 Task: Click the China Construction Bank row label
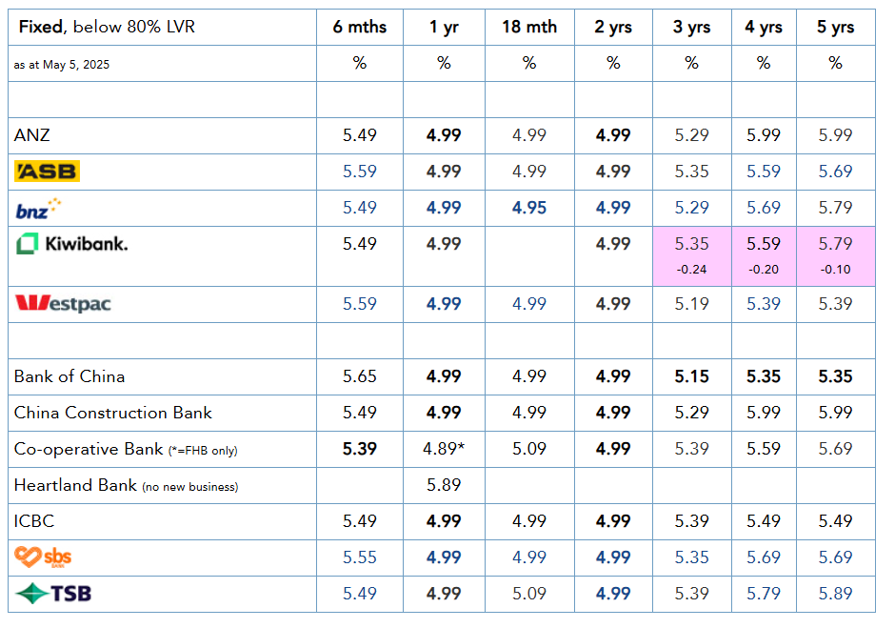[113, 413]
